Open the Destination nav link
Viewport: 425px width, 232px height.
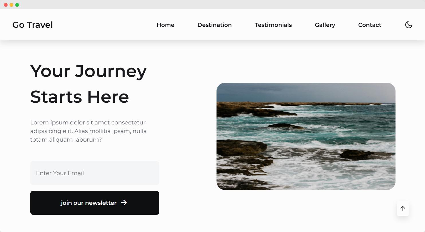click(215, 25)
